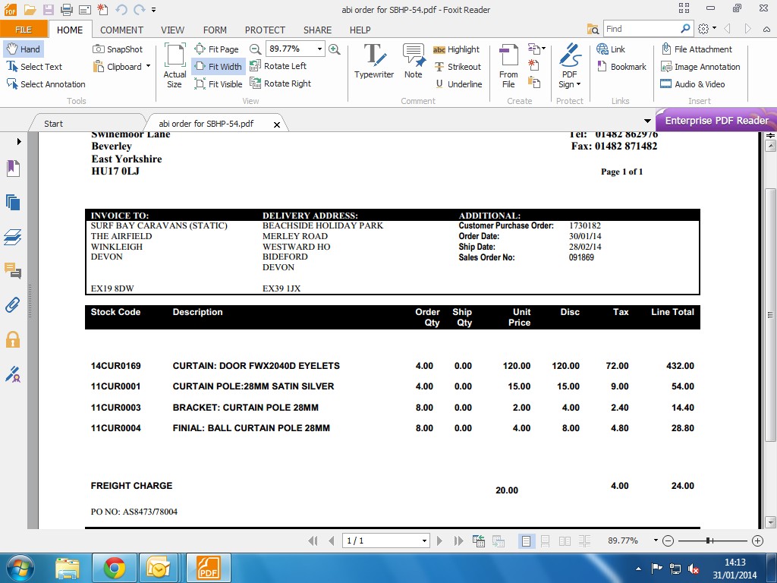The image size is (777, 583).
Task: Add a Note comment
Action: tap(413, 61)
